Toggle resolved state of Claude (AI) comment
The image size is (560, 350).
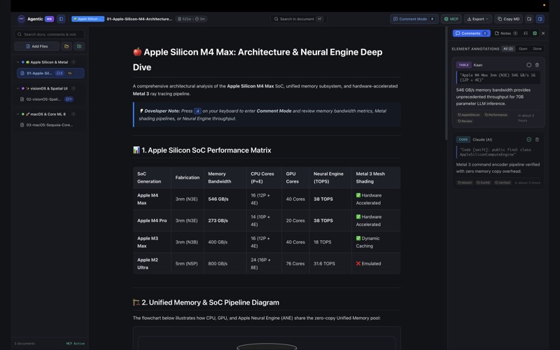[x=528, y=139]
